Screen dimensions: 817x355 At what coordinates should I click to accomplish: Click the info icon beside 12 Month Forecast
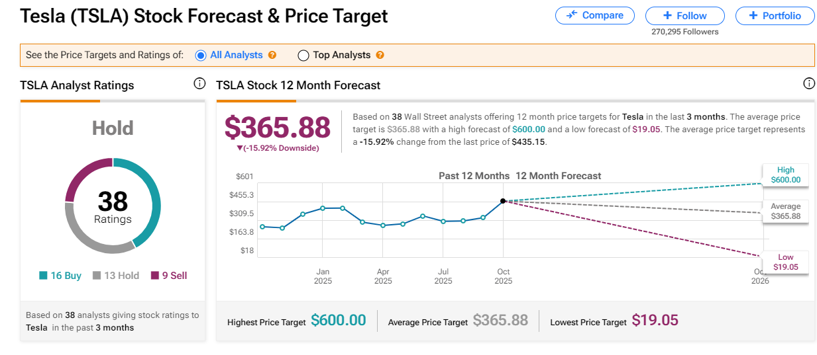(808, 83)
